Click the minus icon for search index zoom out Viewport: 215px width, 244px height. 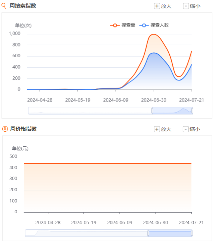coord(186,6)
